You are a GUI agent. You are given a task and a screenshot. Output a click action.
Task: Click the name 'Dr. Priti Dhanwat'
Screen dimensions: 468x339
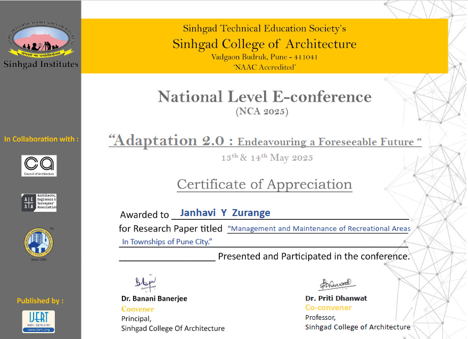click(336, 299)
